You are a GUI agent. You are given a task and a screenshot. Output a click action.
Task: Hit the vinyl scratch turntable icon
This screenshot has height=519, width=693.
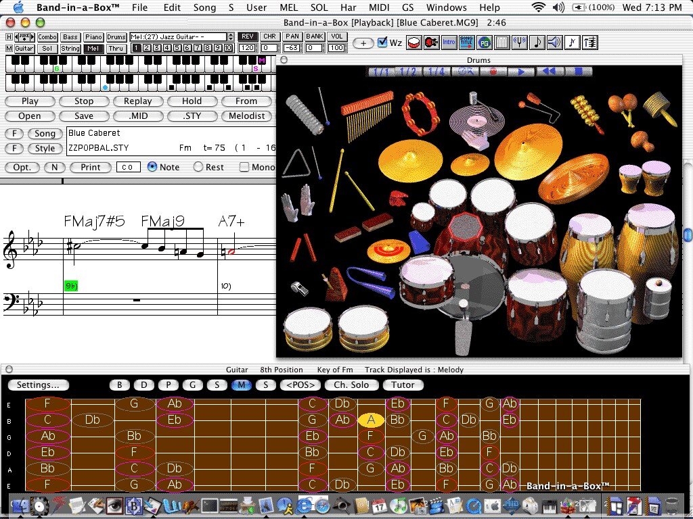coord(477,120)
